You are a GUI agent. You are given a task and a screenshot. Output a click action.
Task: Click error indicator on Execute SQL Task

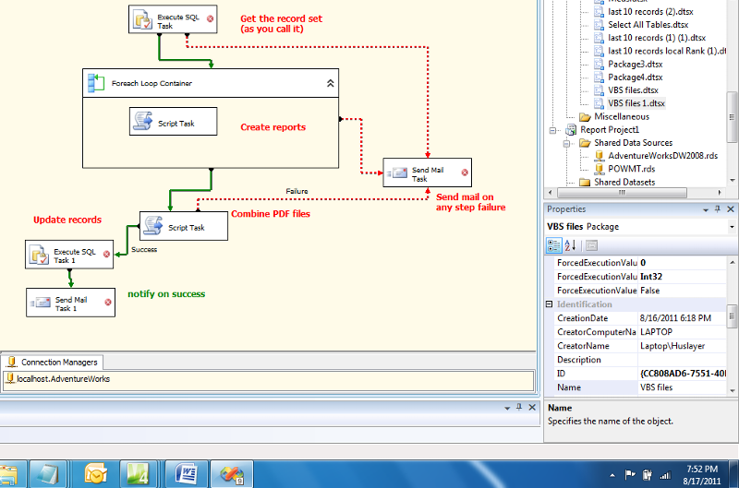point(211,18)
